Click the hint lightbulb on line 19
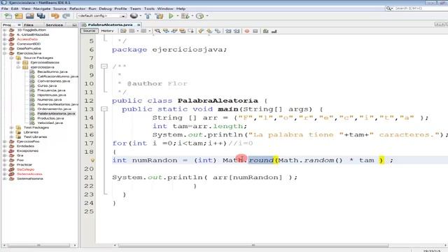 coord(92,160)
